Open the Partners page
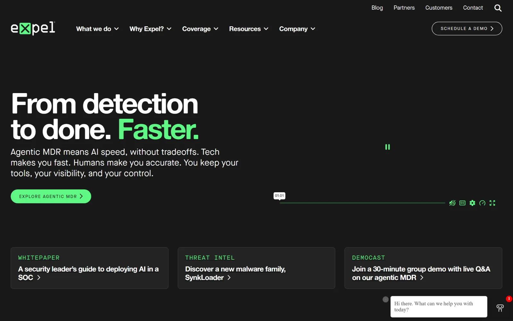Screen dimensions: 513x321 pos(404,8)
